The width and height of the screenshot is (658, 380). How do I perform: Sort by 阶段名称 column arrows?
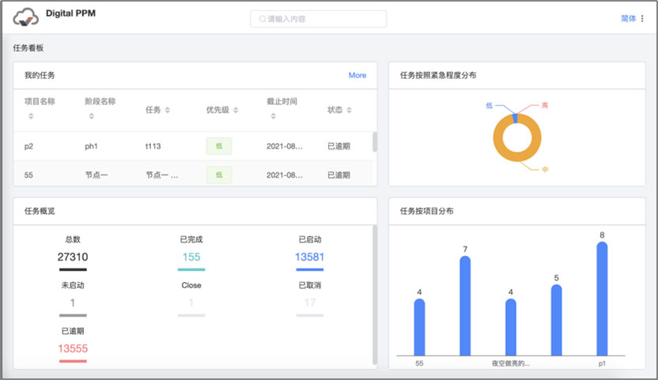[92, 116]
